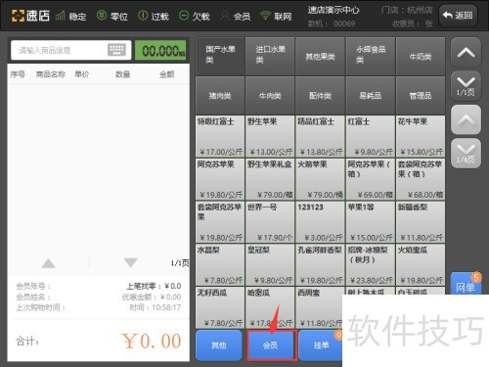The image size is (489, 367).
Task: Add 红富士 ¥9.80/公斤 to the order
Action: coord(371,136)
